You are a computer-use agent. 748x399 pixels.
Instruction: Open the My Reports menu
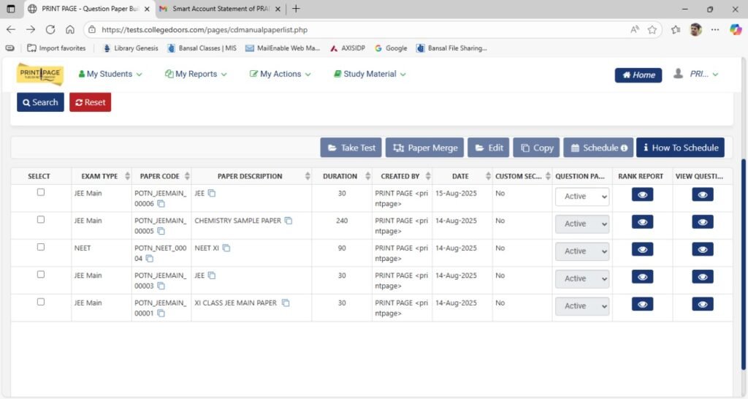196,75
